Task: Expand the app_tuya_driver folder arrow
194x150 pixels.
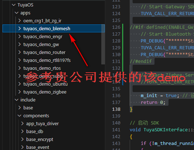Action: 22,124
